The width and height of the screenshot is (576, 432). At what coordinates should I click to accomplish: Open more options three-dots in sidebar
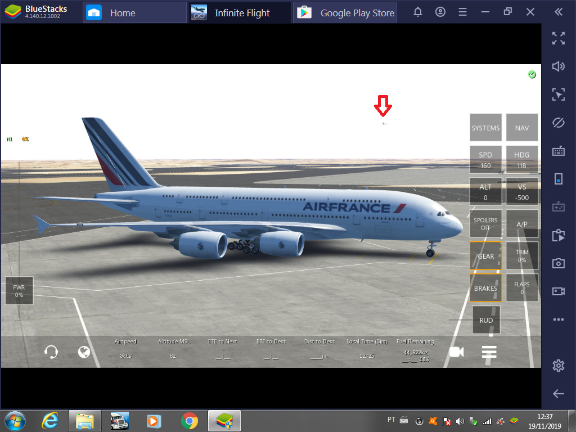[x=559, y=319]
